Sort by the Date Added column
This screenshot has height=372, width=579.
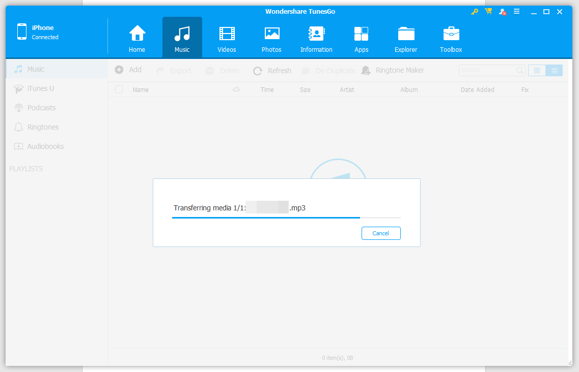[x=477, y=89]
